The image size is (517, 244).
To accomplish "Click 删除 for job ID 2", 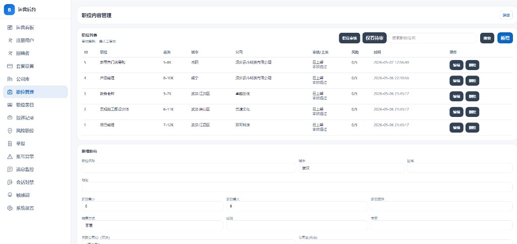I will [x=472, y=112].
